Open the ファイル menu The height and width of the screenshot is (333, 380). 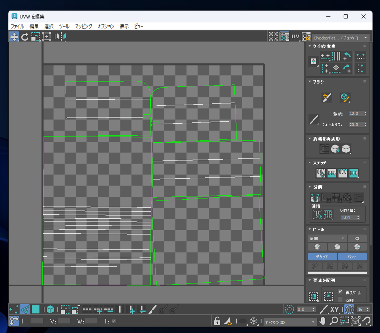(x=18, y=26)
